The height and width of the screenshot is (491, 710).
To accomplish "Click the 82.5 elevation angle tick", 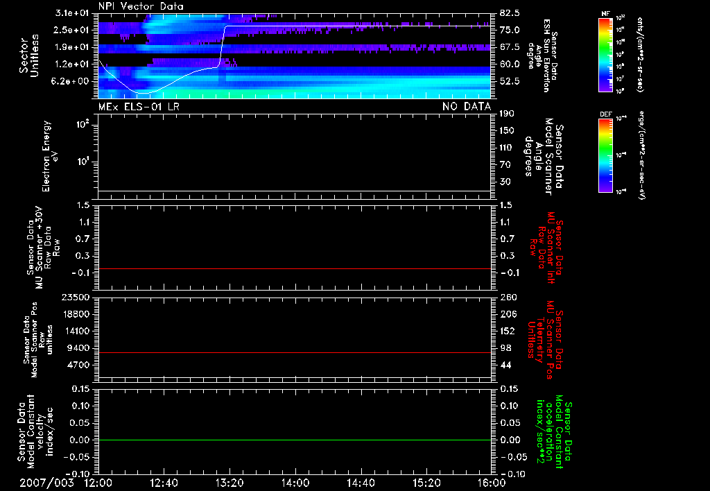I will tap(510, 13).
